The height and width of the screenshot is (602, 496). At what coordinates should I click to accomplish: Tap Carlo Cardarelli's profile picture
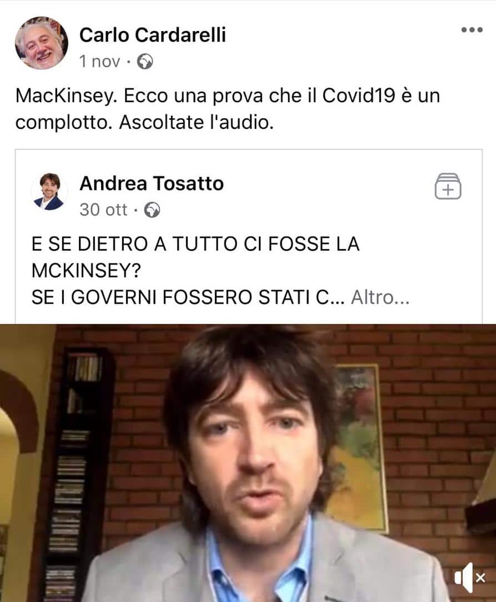pos(42,43)
